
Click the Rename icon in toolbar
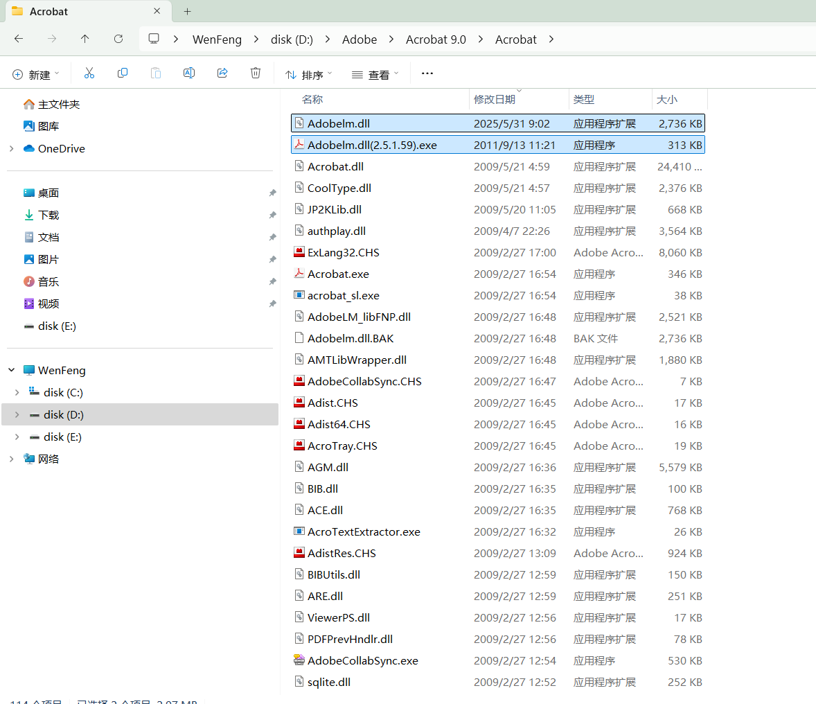pos(189,73)
